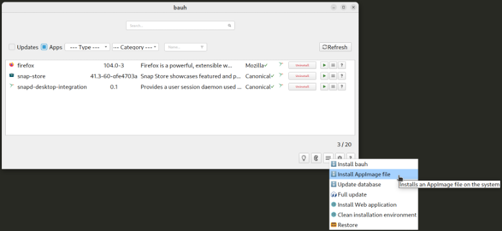Open the Type filter dropdown
The image size is (502, 231).
[x=87, y=47]
